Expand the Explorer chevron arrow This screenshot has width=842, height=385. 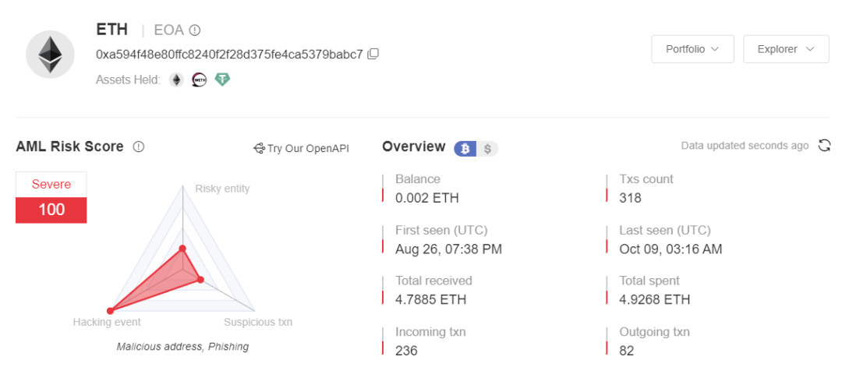click(x=810, y=49)
